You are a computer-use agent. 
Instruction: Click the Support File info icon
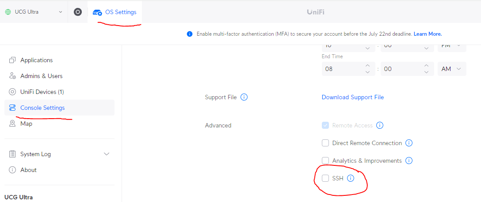click(244, 97)
